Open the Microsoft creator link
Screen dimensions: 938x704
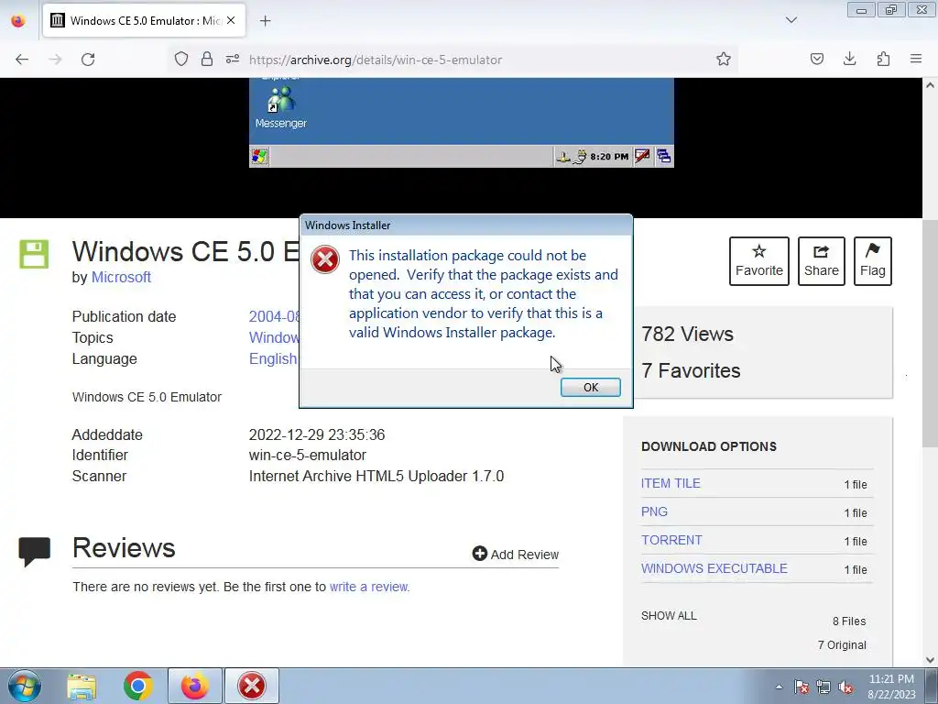click(121, 277)
